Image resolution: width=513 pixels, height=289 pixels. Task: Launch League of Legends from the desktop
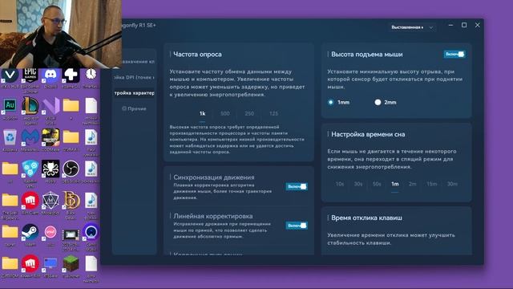tap(30, 105)
